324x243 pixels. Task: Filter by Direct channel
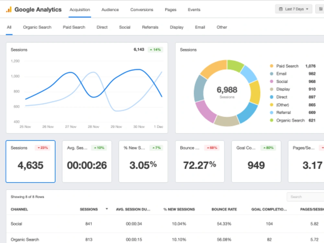click(x=102, y=27)
